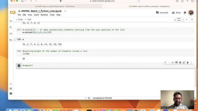Open the Colab logo home link
198x111 pixels.
point(13,12)
